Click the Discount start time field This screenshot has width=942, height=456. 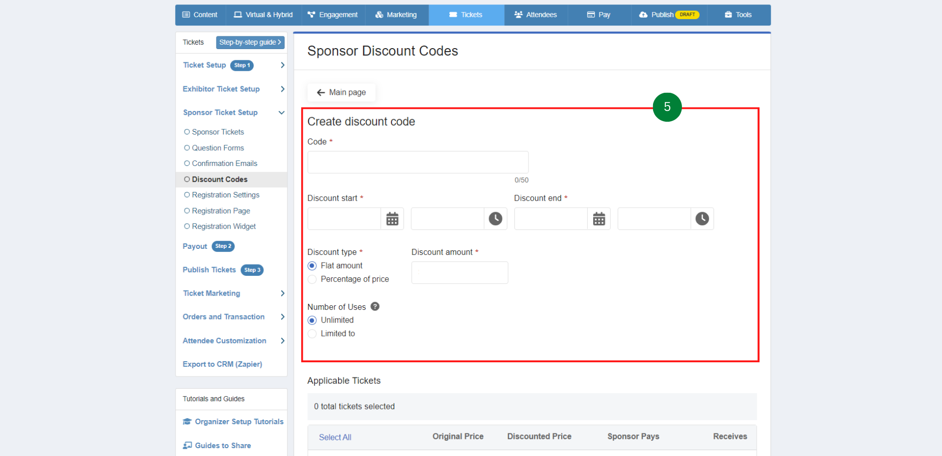click(447, 219)
